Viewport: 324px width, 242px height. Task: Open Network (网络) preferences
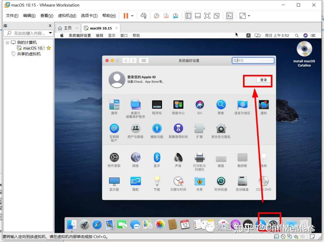136,160
